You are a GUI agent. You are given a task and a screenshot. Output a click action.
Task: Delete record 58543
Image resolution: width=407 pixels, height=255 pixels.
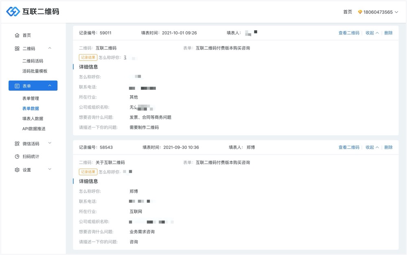point(388,147)
